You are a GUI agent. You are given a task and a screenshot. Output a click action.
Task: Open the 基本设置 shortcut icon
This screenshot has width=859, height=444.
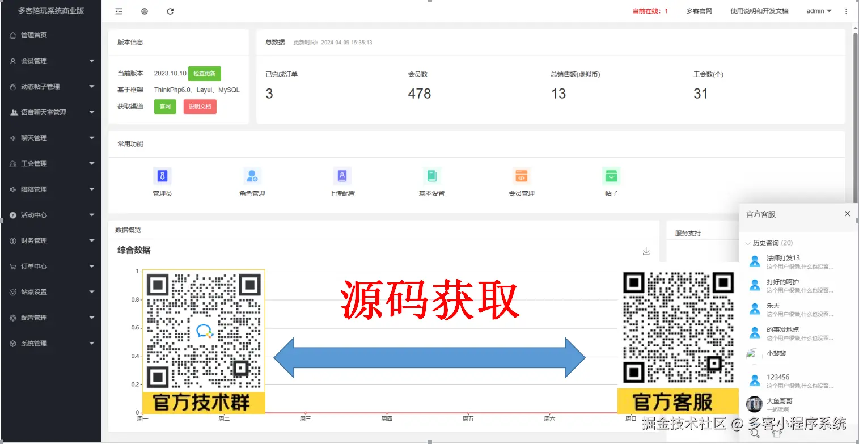pos(431,176)
